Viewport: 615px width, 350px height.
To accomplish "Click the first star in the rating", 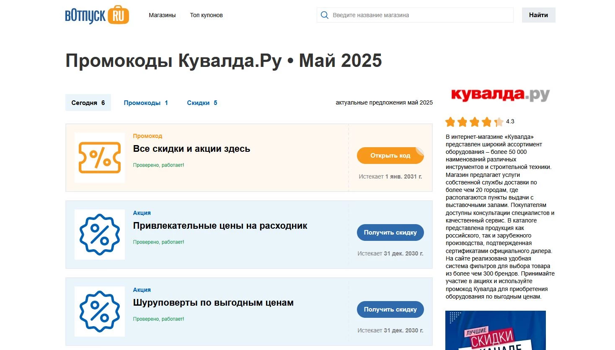I will click(x=450, y=122).
